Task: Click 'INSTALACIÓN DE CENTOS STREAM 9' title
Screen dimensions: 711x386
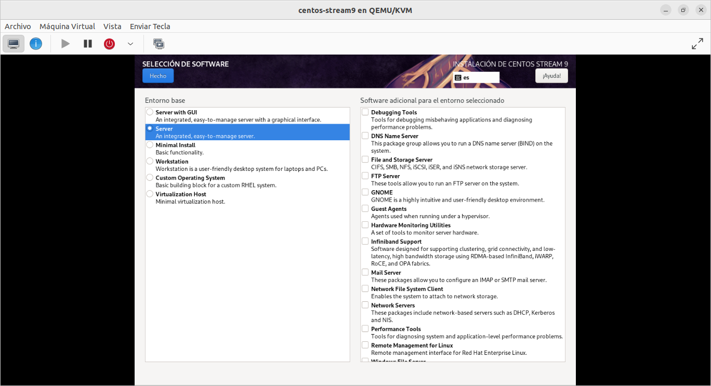Action: (510, 64)
